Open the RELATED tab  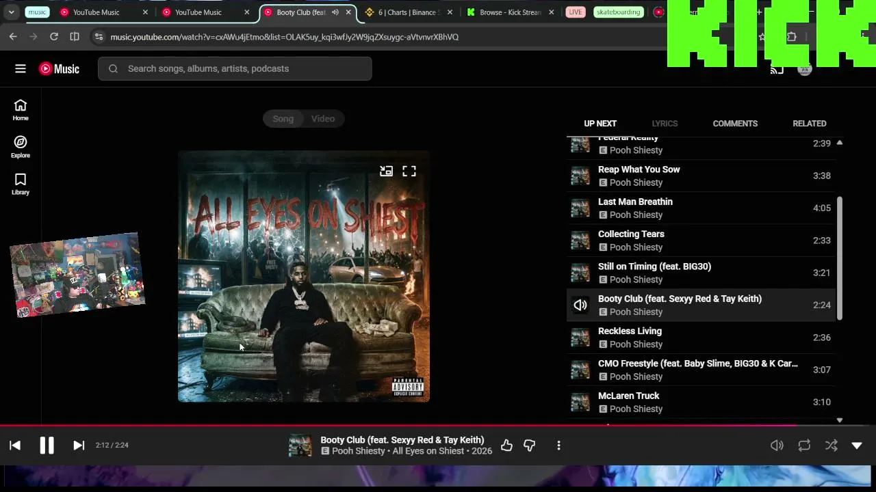tap(810, 124)
